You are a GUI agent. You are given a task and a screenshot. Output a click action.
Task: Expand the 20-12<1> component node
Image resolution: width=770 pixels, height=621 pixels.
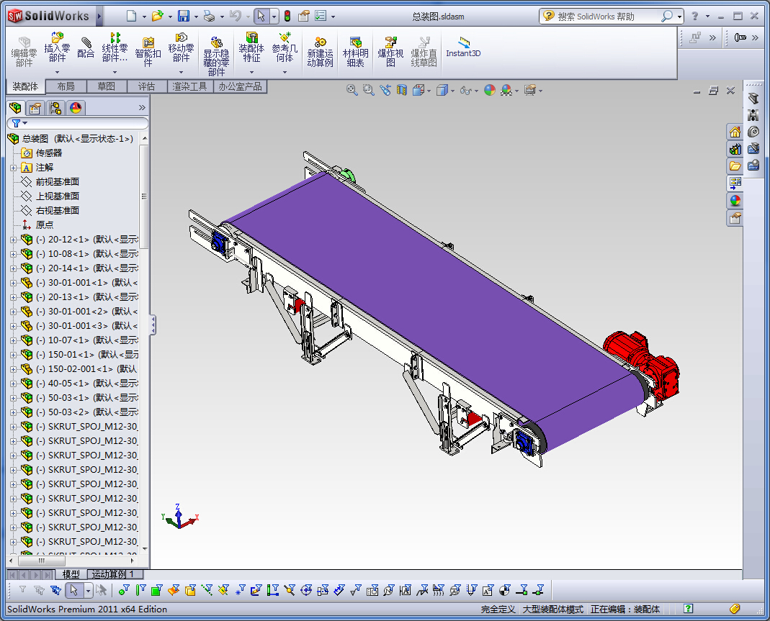click(x=13, y=240)
